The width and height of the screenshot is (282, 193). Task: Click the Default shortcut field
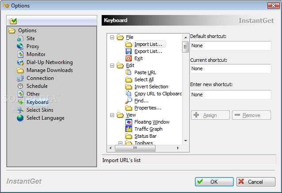click(x=231, y=45)
